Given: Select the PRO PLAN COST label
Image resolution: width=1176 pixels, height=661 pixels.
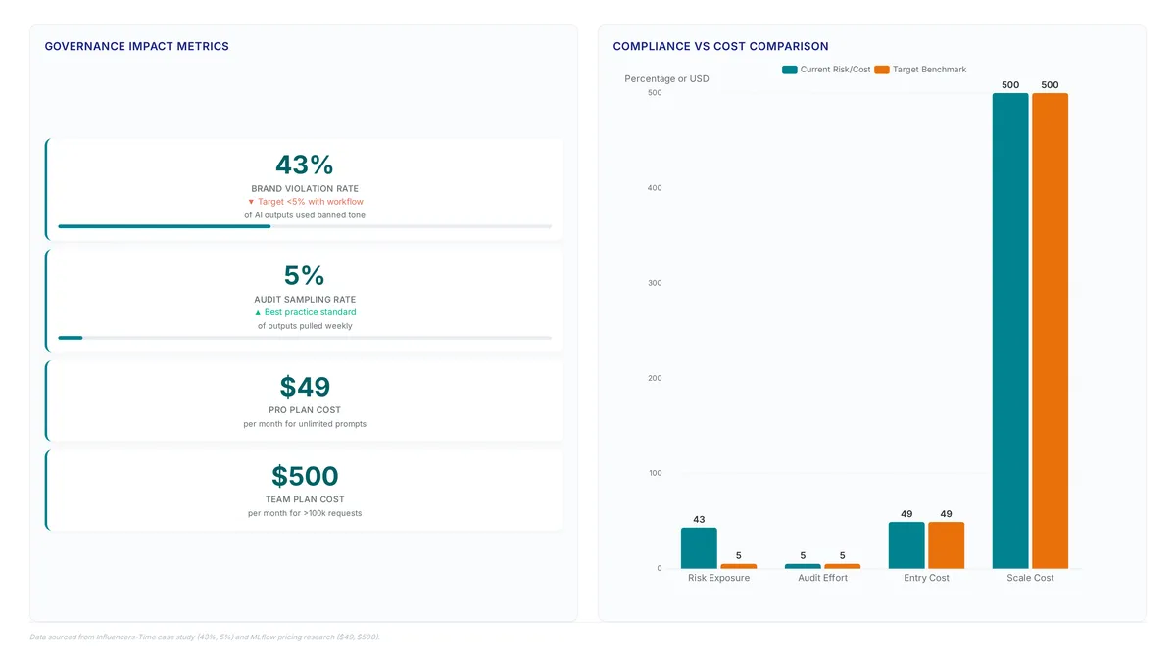Looking at the screenshot, I should point(305,410).
